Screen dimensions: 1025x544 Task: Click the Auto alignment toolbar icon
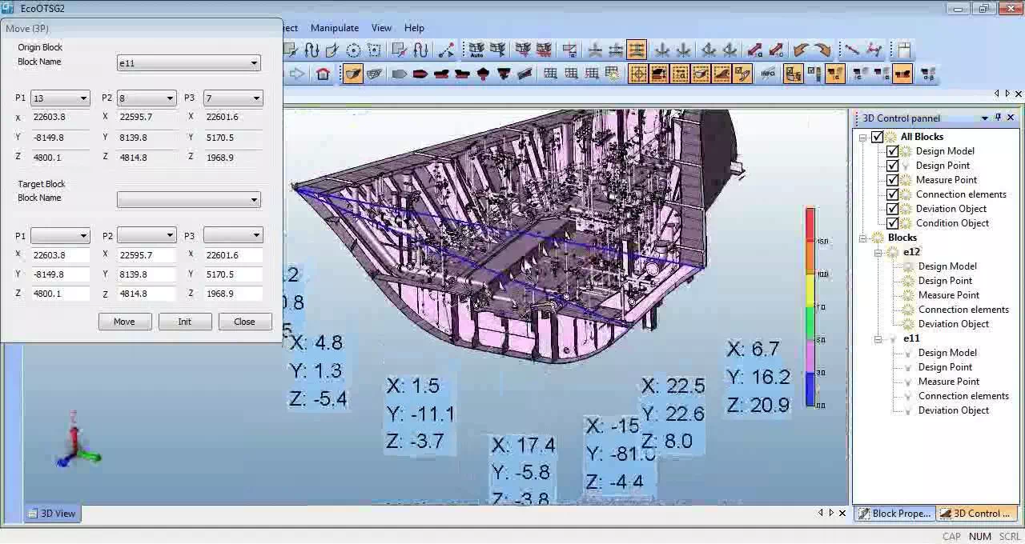click(476, 50)
